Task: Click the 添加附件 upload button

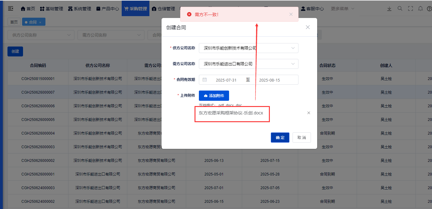Action: coord(214,96)
